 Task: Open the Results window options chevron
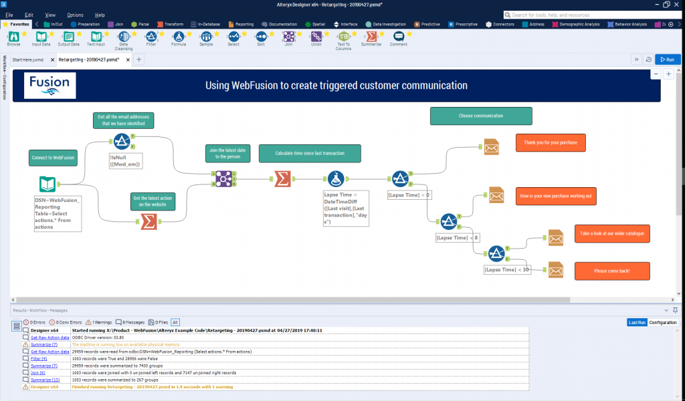pyautogui.click(x=666, y=310)
